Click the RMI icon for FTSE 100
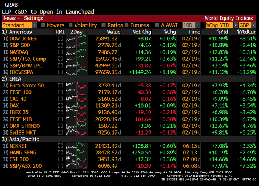Viewport: 259px width, 186px height. pos(60,92)
